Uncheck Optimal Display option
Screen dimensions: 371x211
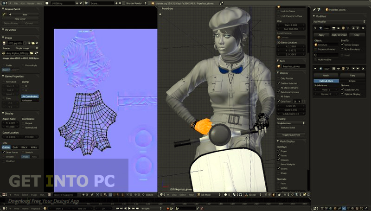(x=342, y=94)
